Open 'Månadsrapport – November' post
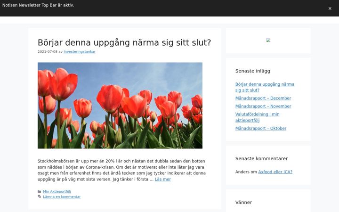Image resolution: width=339 pixels, height=212 pixels. (263, 106)
